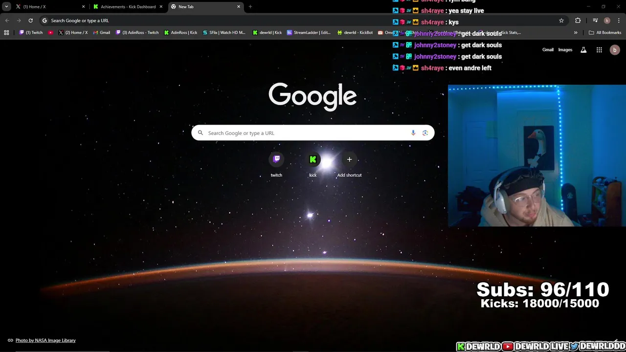626x352 pixels.
Task: Reload the current page
Action: click(x=30, y=21)
